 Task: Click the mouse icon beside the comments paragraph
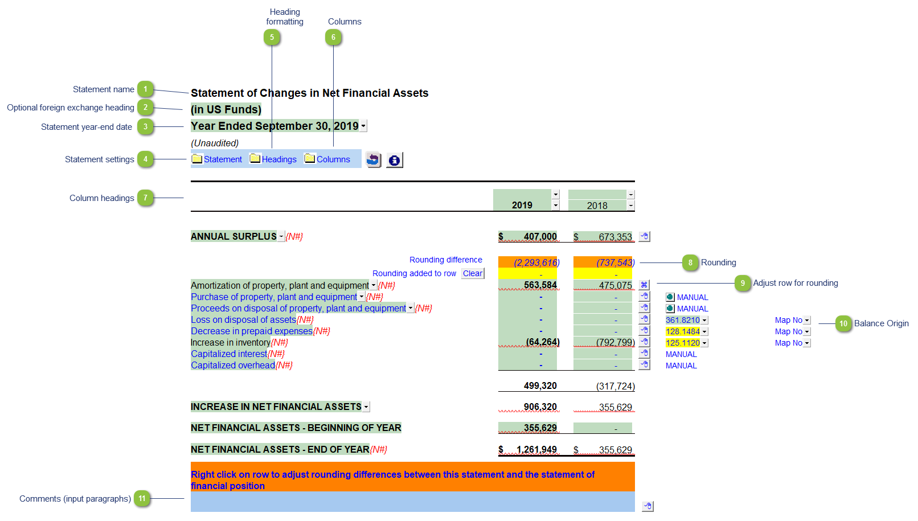(x=647, y=506)
